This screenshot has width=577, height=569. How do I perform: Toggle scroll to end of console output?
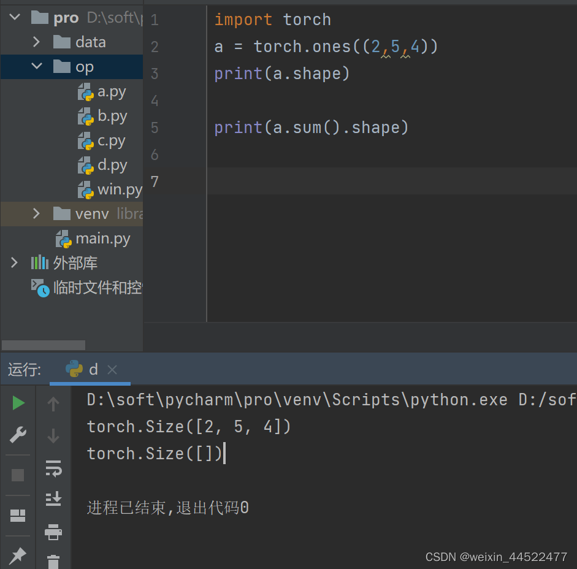[x=53, y=498]
